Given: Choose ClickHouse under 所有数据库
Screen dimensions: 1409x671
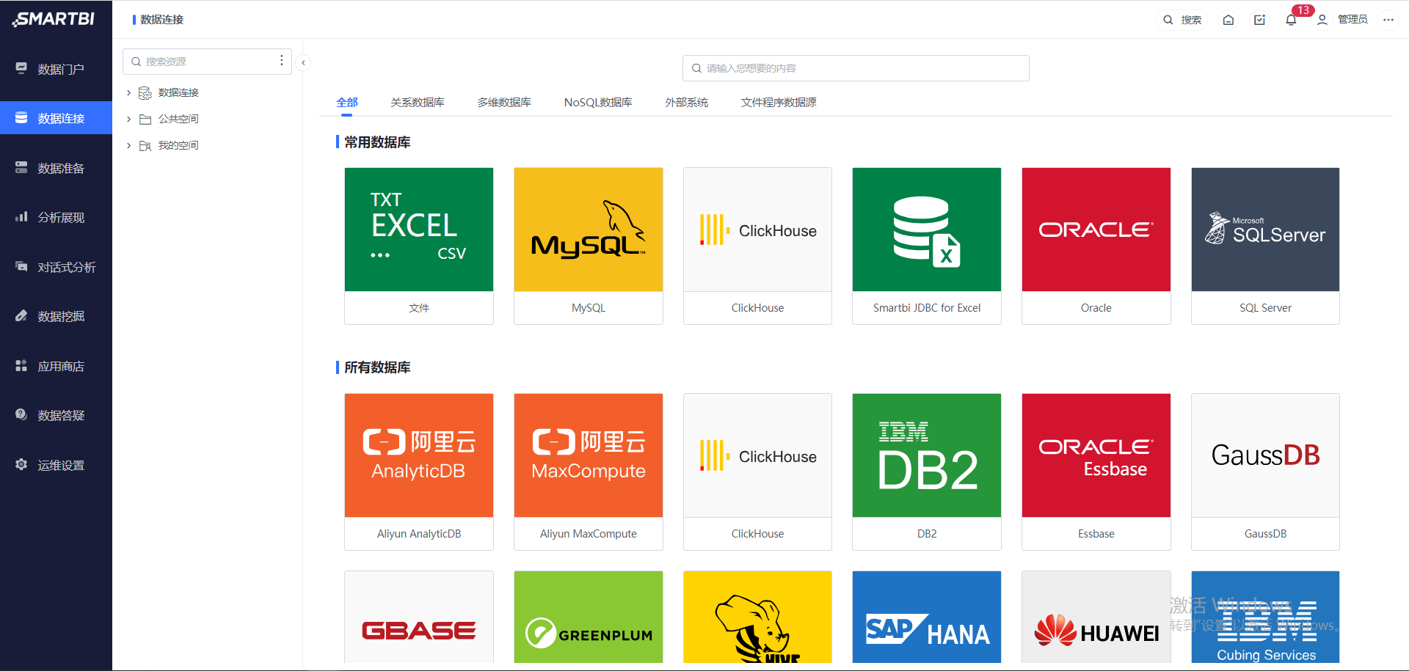Looking at the screenshot, I should point(757,472).
